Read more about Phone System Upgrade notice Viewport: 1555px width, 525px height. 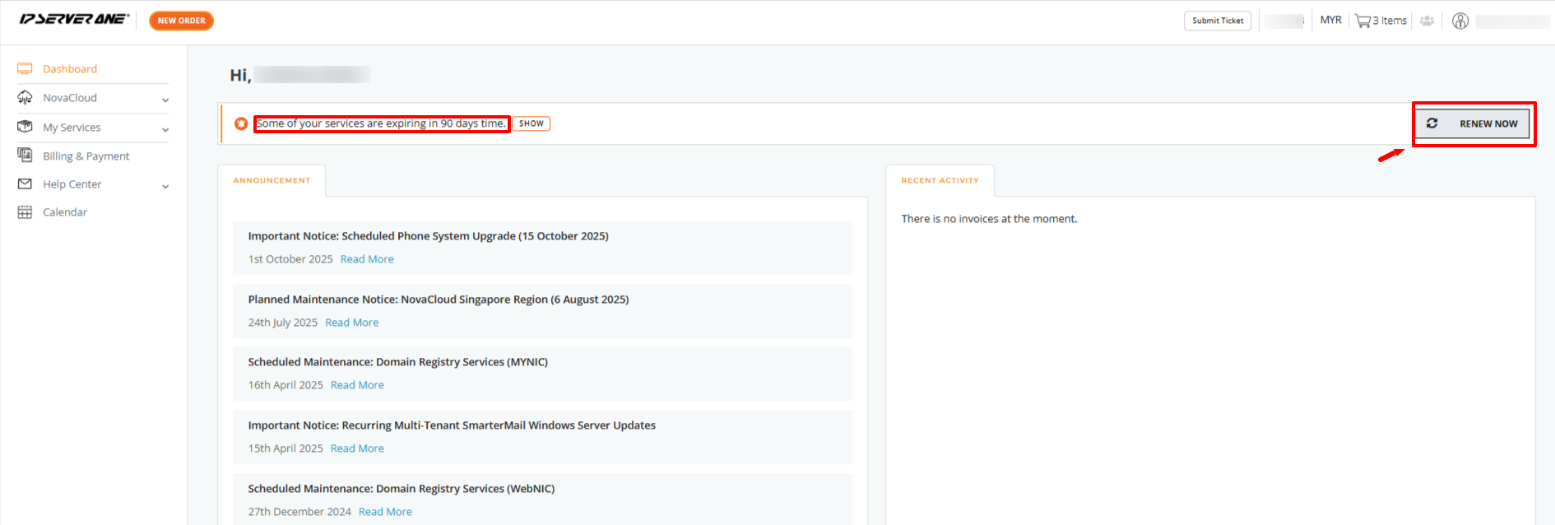tap(367, 259)
